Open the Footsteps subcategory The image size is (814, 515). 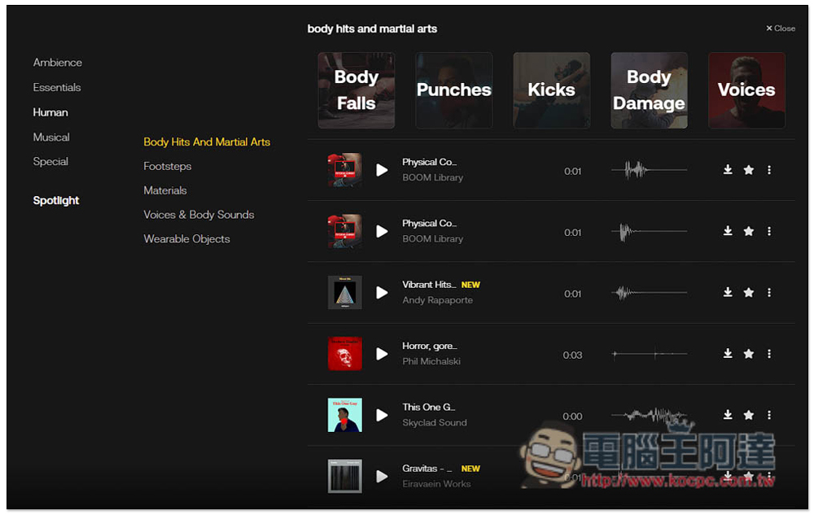[x=168, y=166]
